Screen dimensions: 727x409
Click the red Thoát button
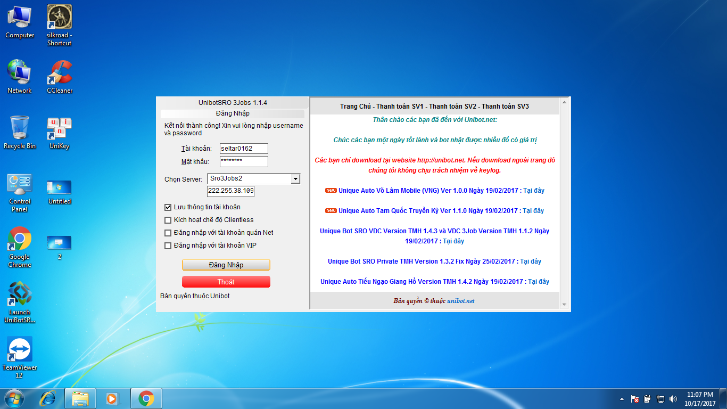226,282
